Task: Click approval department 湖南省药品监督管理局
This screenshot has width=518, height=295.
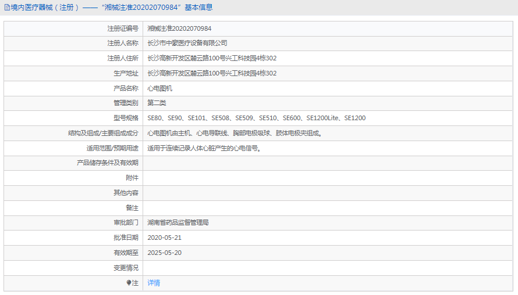Action: pyautogui.click(x=178, y=222)
